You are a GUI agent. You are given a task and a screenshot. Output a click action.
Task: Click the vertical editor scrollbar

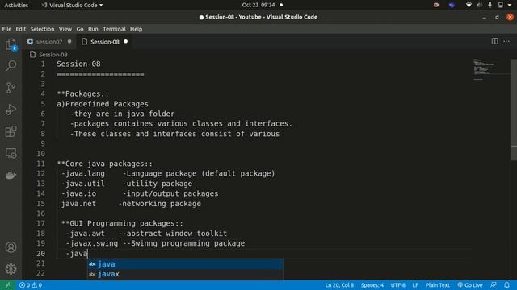tap(514, 109)
